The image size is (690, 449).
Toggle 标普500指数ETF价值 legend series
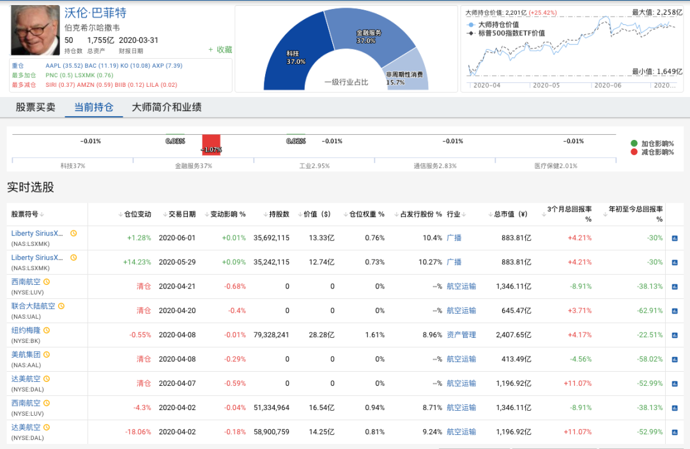coord(505,33)
